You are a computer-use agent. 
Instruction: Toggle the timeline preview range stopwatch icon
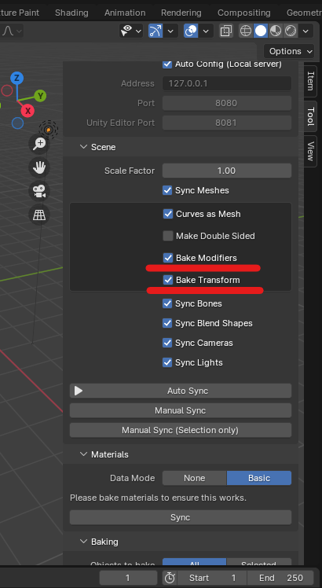coord(170,578)
